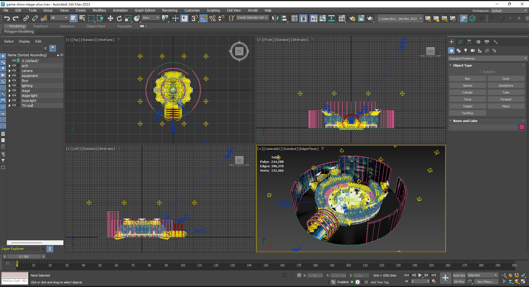Click the Cylinder object type button

point(467,92)
